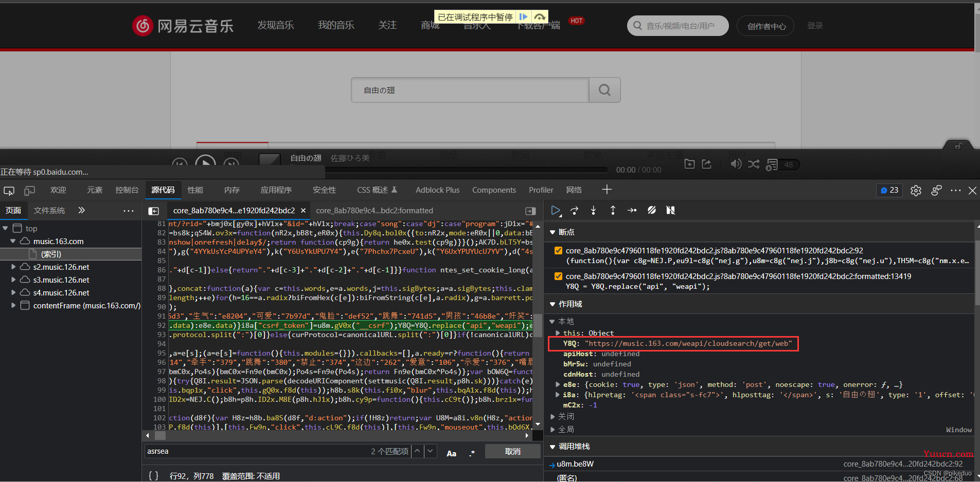Open the 应用程序 tab
Viewport: 980px width, 482px height.
pos(276,190)
